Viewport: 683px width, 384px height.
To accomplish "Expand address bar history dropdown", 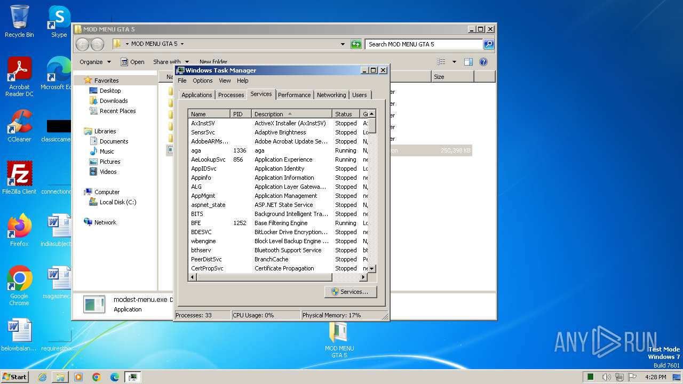I will (343, 44).
